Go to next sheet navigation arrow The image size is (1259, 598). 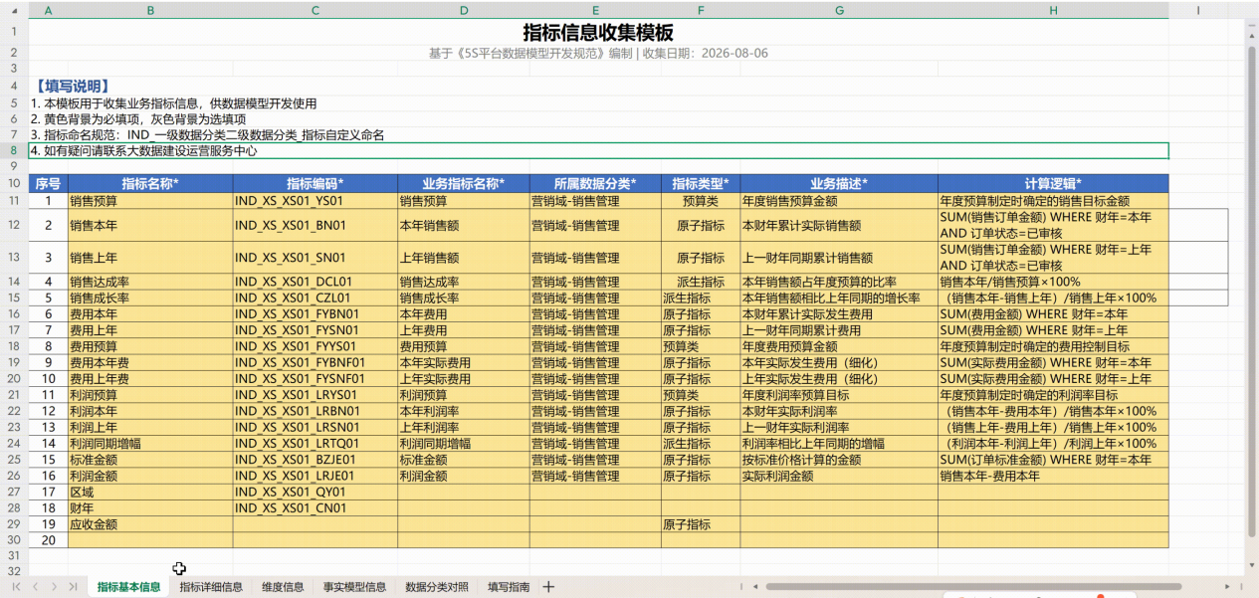click(55, 587)
